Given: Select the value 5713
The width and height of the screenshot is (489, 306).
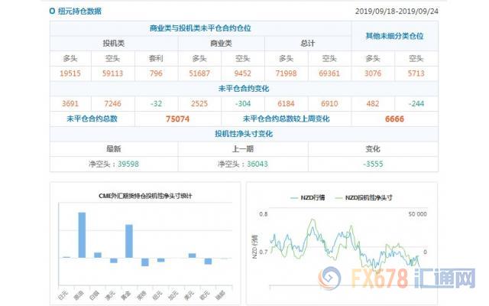Looking at the screenshot, I should tap(416, 73).
